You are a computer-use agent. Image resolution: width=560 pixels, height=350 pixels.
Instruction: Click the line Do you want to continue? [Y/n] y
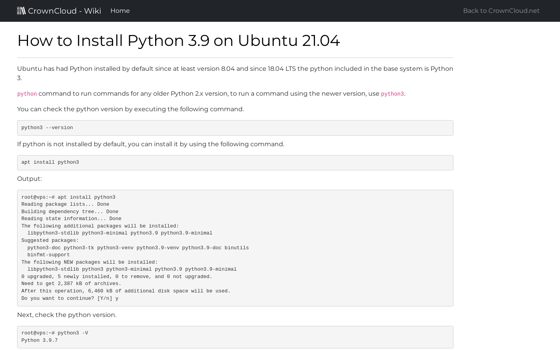tap(70, 298)
